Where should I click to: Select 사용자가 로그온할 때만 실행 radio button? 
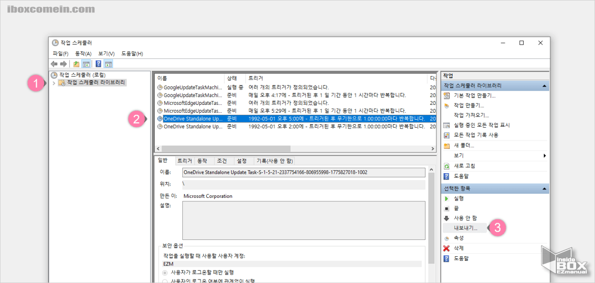[165, 272]
